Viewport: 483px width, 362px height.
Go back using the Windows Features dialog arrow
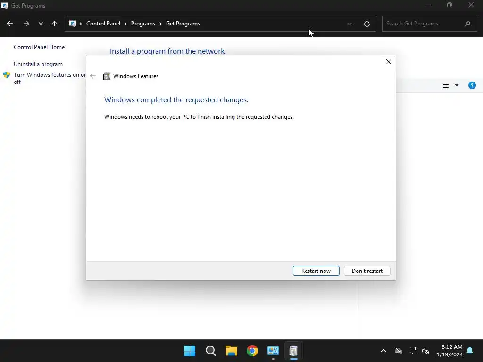coord(93,76)
